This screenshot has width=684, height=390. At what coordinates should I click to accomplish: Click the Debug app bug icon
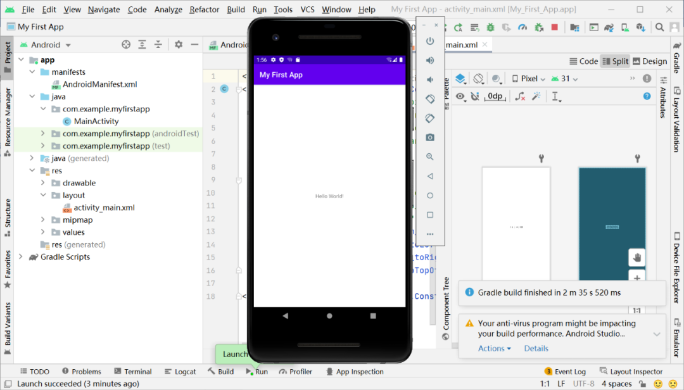pos(490,27)
